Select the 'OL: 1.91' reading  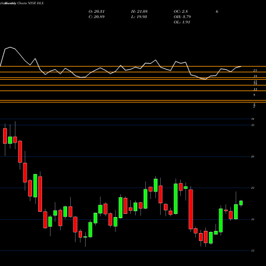pyautogui.click(x=182, y=22)
